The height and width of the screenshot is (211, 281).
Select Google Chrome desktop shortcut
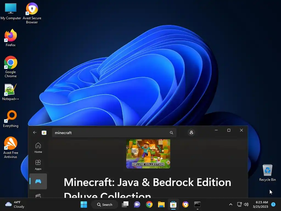click(11, 67)
